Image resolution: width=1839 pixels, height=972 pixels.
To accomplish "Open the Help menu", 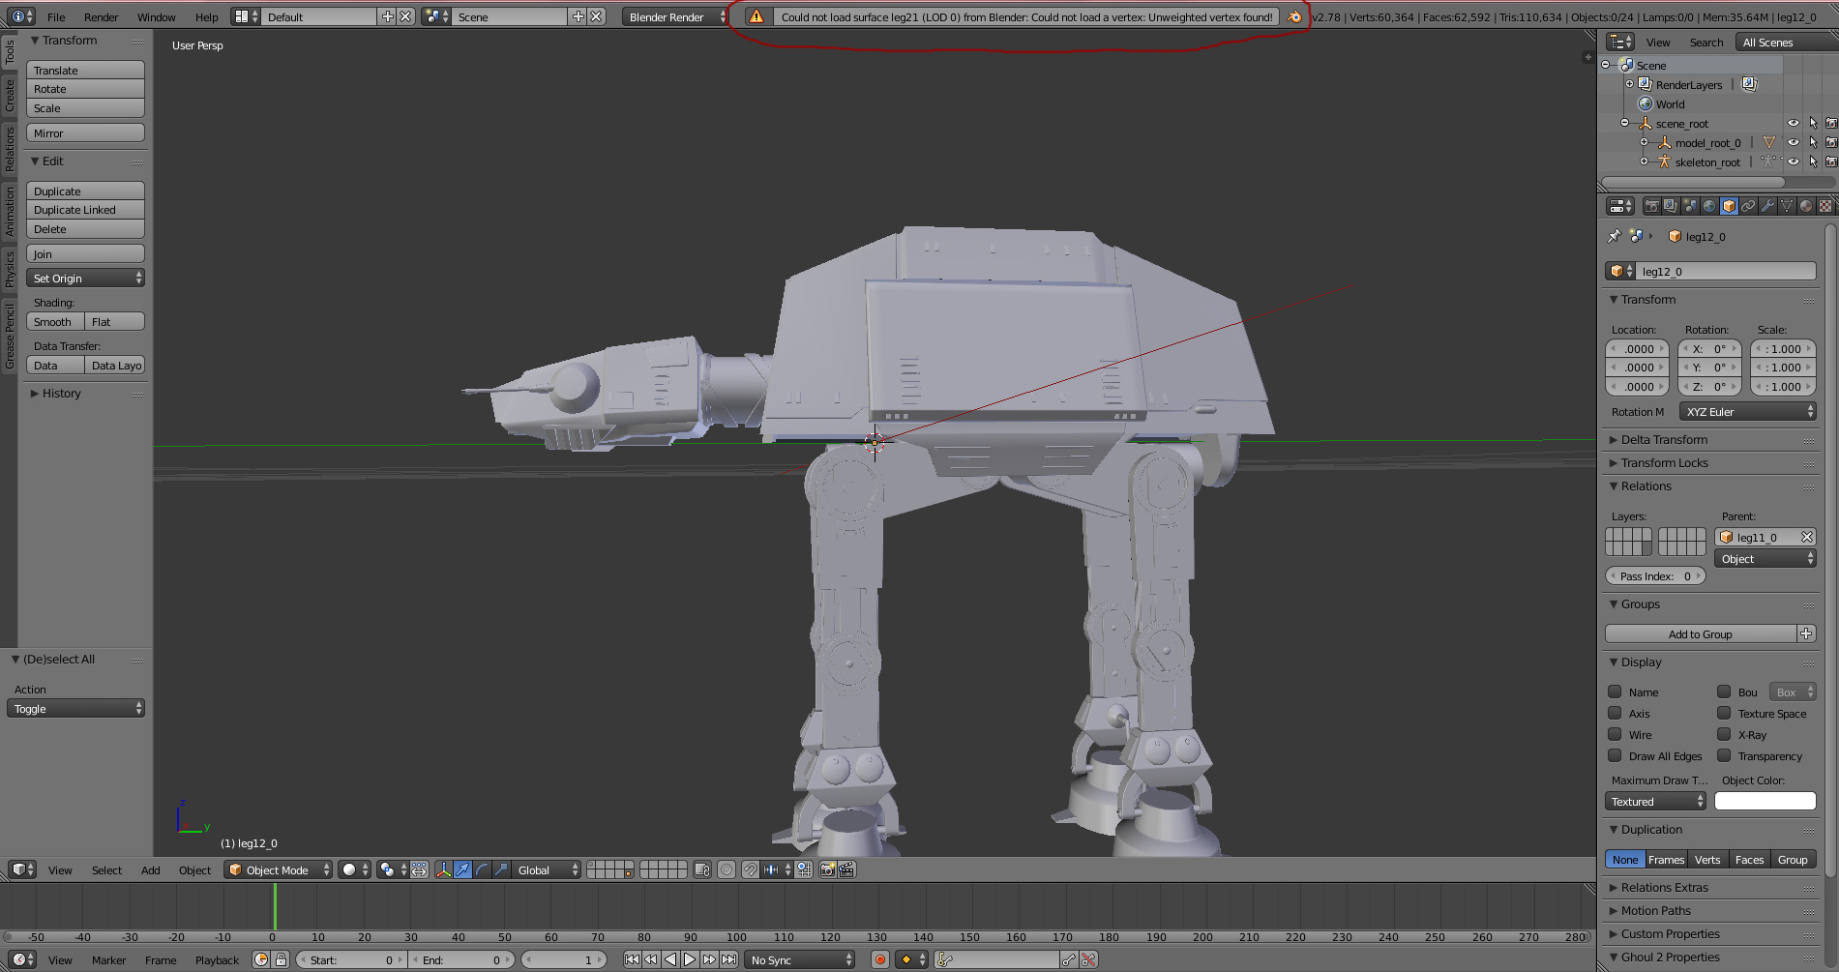I will (x=206, y=16).
